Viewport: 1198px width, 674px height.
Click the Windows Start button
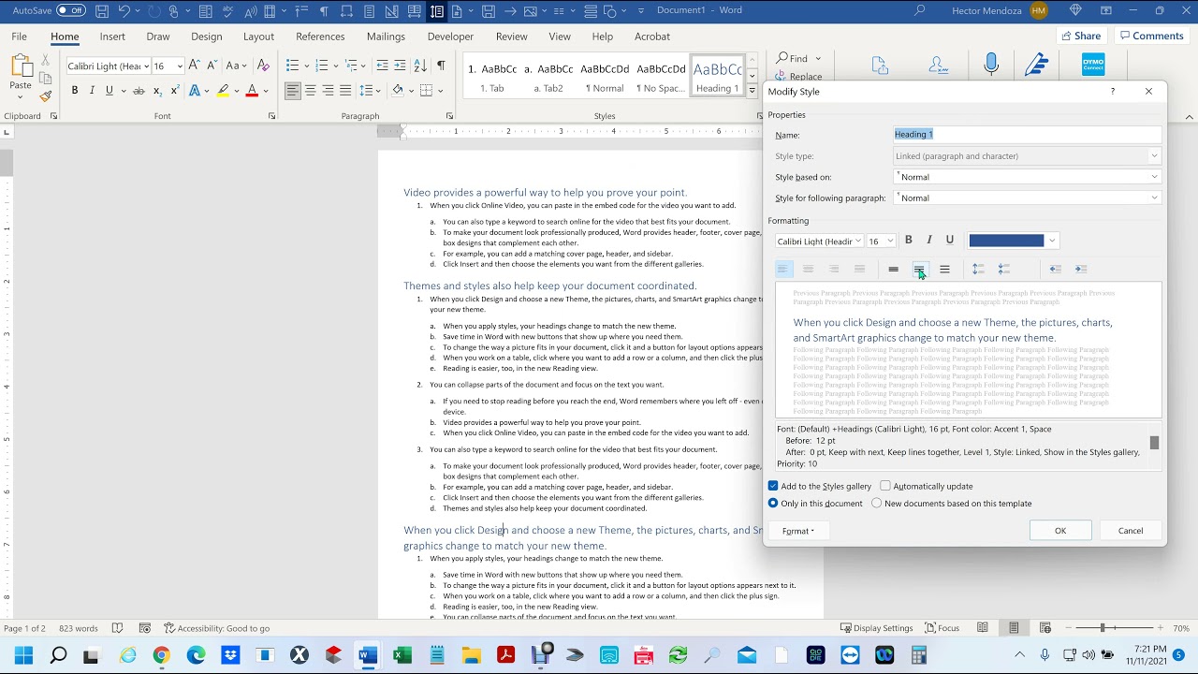click(x=23, y=655)
